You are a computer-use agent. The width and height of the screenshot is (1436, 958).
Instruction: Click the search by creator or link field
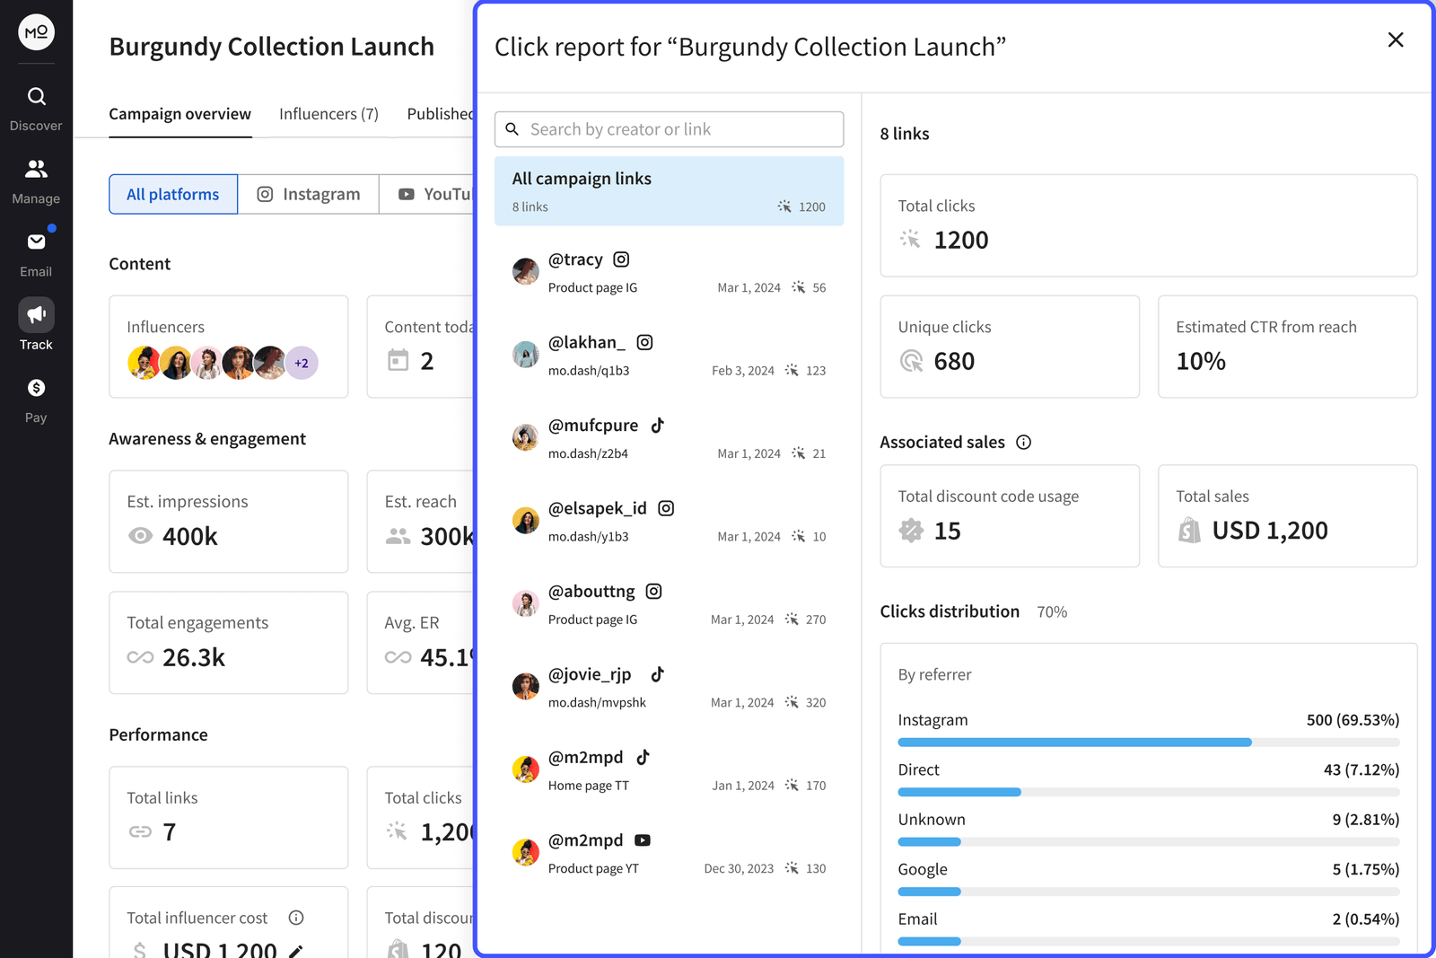pos(669,128)
